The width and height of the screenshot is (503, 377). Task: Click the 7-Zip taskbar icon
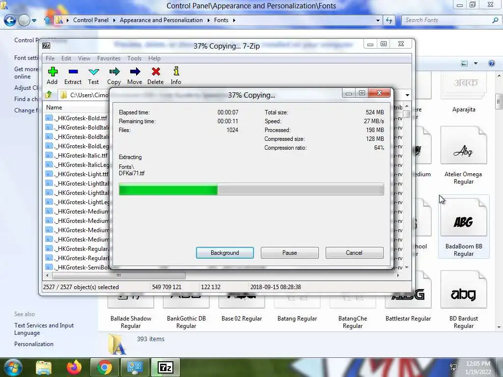pyautogui.click(x=165, y=367)
